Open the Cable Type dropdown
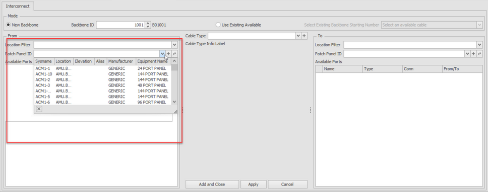 (x=298, y=36)
